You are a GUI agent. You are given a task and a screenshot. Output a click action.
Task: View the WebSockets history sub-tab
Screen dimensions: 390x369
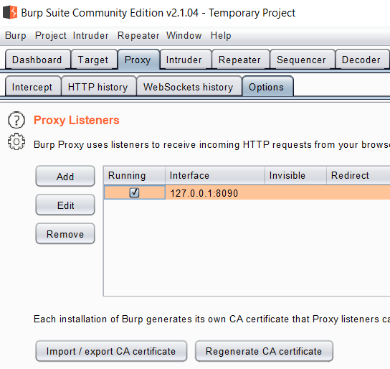pyautogui.click(x=189, y=87)
